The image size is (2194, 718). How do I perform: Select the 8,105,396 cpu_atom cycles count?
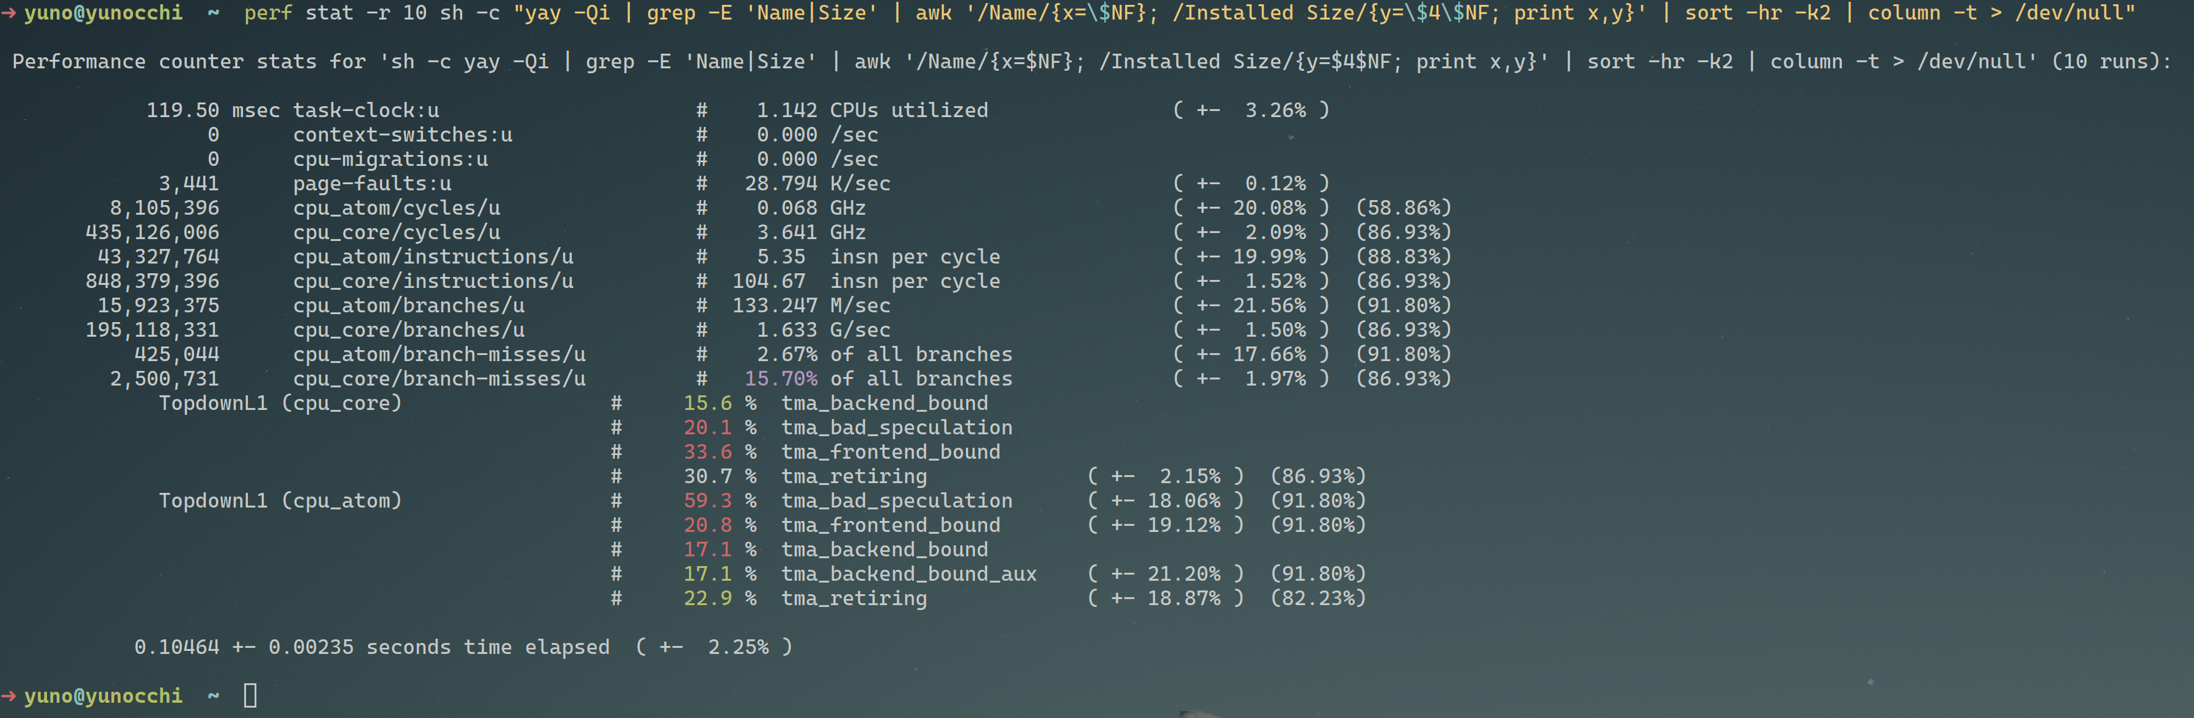(x=164, y=207)
